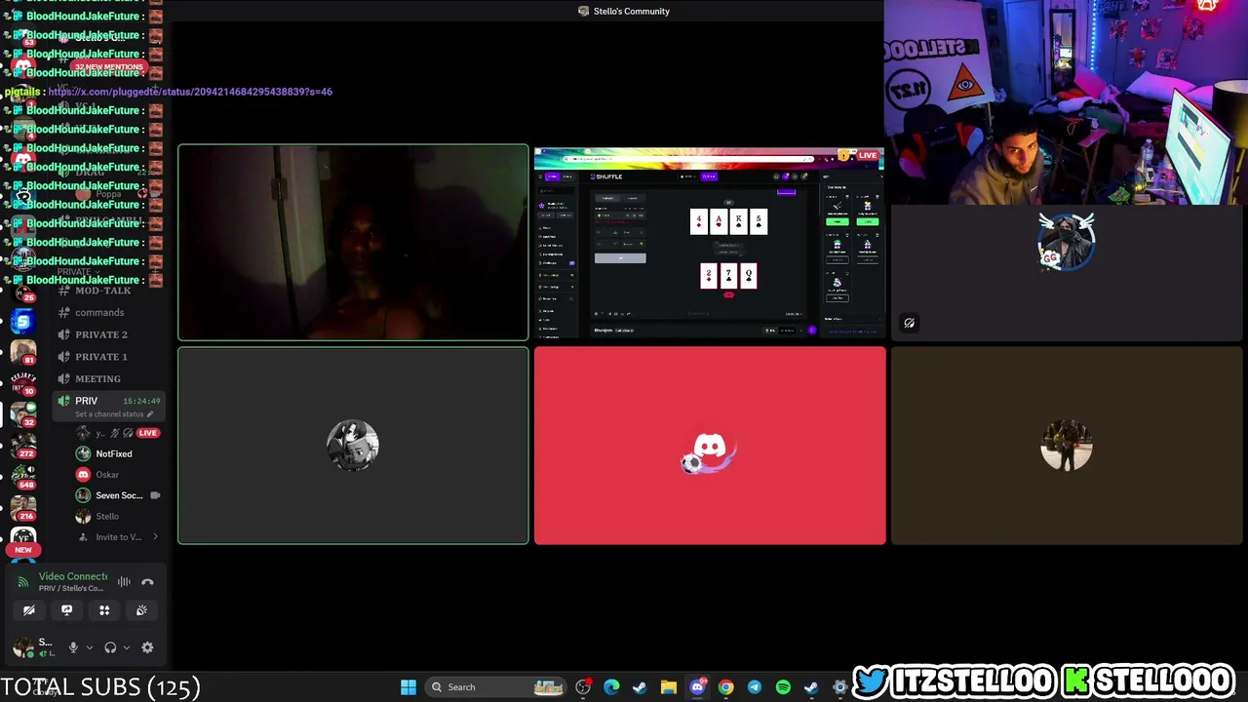
Task: Open File Explorer from the taskbar
Action: (x=669, y=687)
